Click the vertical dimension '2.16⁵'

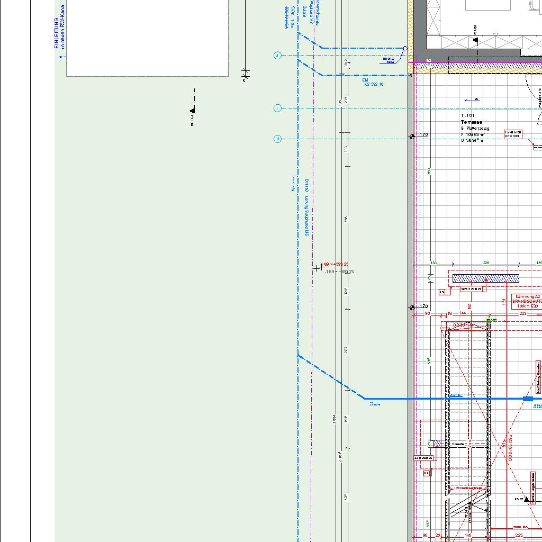click(340, 456)
